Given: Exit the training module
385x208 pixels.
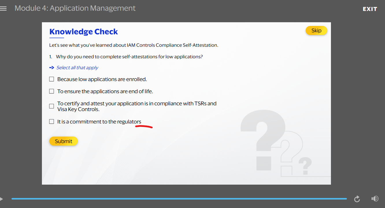Looking at the screenshot, I should point(370,9).
